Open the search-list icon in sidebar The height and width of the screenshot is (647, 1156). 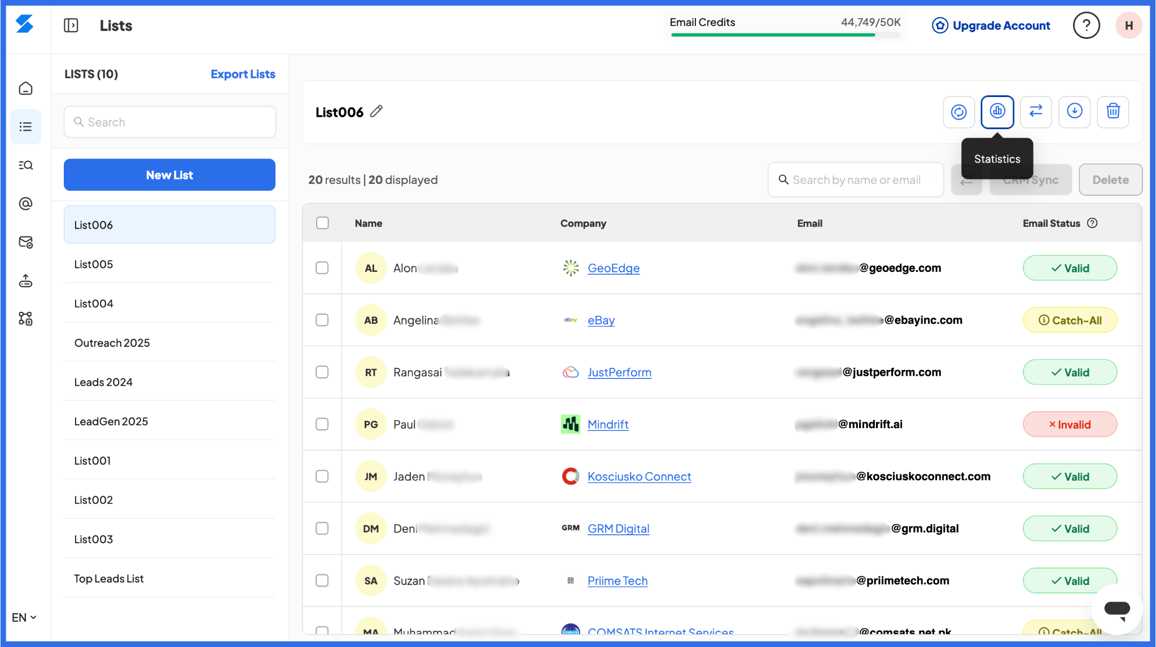[25, 165]
